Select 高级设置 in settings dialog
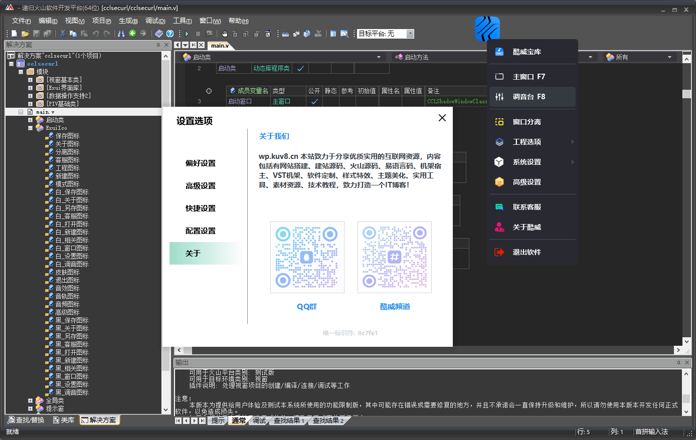 tap(201, 186)
